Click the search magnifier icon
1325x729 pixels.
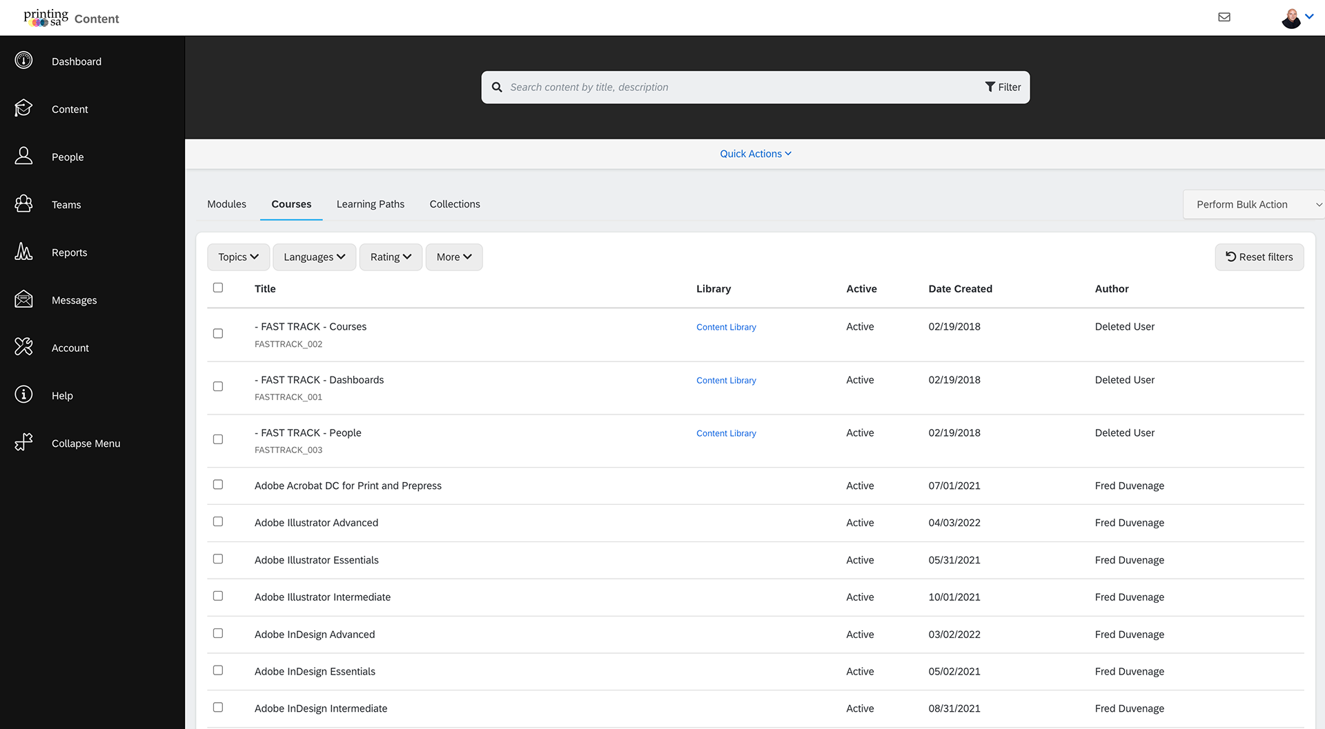497,88
